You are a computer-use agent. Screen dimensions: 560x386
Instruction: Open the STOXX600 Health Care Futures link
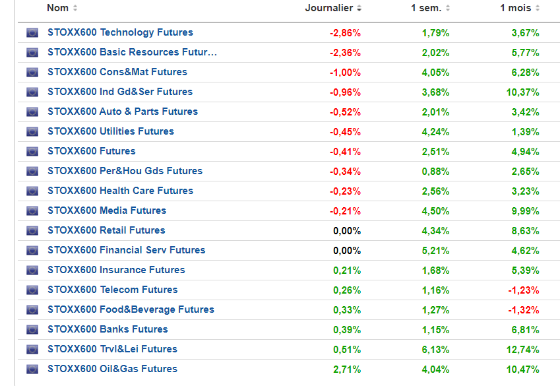[120, 191]
